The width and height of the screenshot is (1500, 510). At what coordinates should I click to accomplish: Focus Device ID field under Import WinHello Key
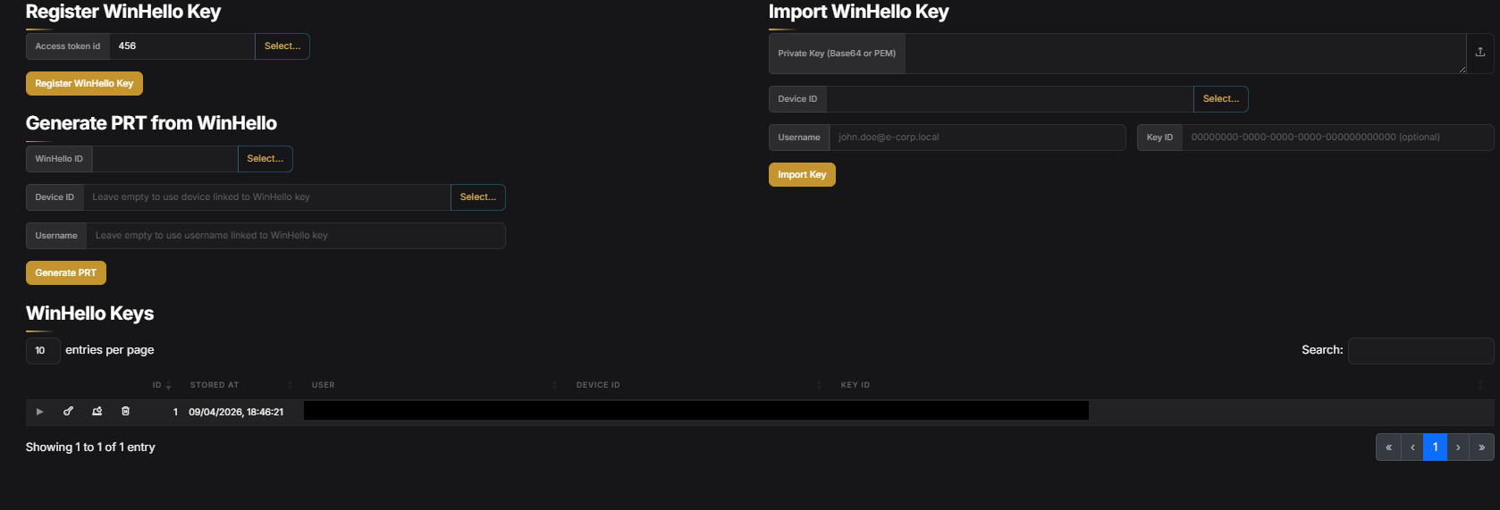(1010, 99)
